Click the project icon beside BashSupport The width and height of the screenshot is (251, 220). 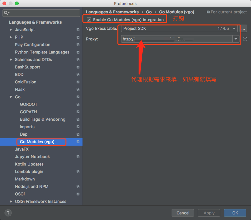click(x=78, y=67)
